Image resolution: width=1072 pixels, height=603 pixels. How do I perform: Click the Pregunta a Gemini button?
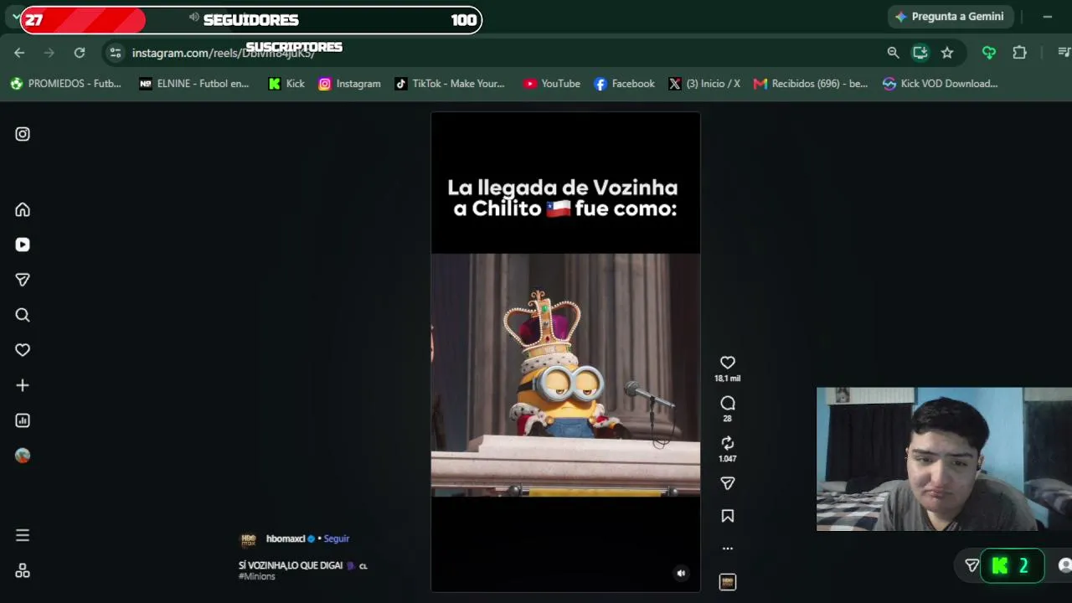coord(949,17)
